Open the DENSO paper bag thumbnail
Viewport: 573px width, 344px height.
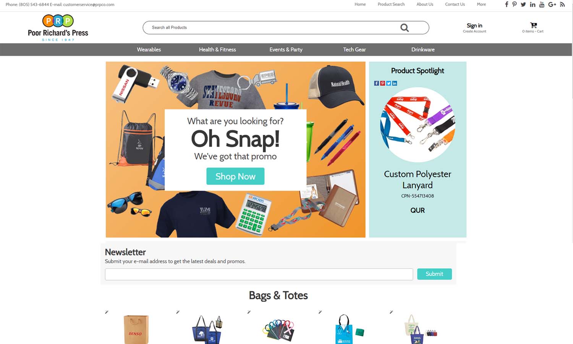click(136, 329)
